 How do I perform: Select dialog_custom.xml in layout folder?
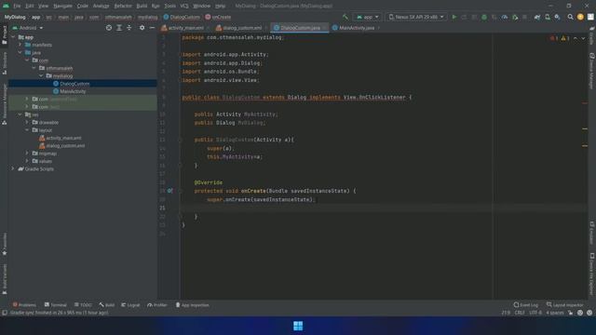65,145
